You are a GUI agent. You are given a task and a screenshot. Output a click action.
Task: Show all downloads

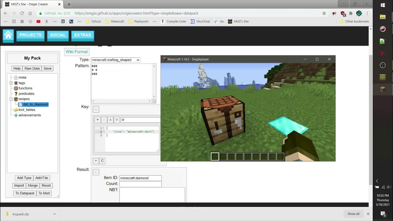(353, 214)
